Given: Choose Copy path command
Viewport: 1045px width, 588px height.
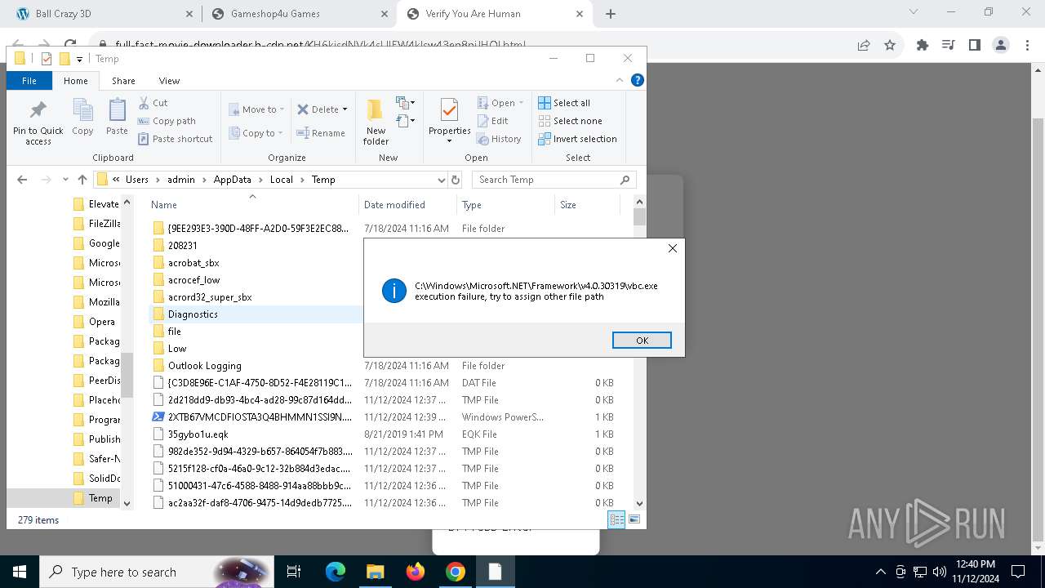Looking at the screenshot, I should click(167, 121).
